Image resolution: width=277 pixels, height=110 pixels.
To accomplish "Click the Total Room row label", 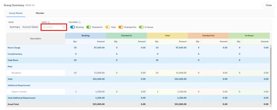I will [13, 60].
